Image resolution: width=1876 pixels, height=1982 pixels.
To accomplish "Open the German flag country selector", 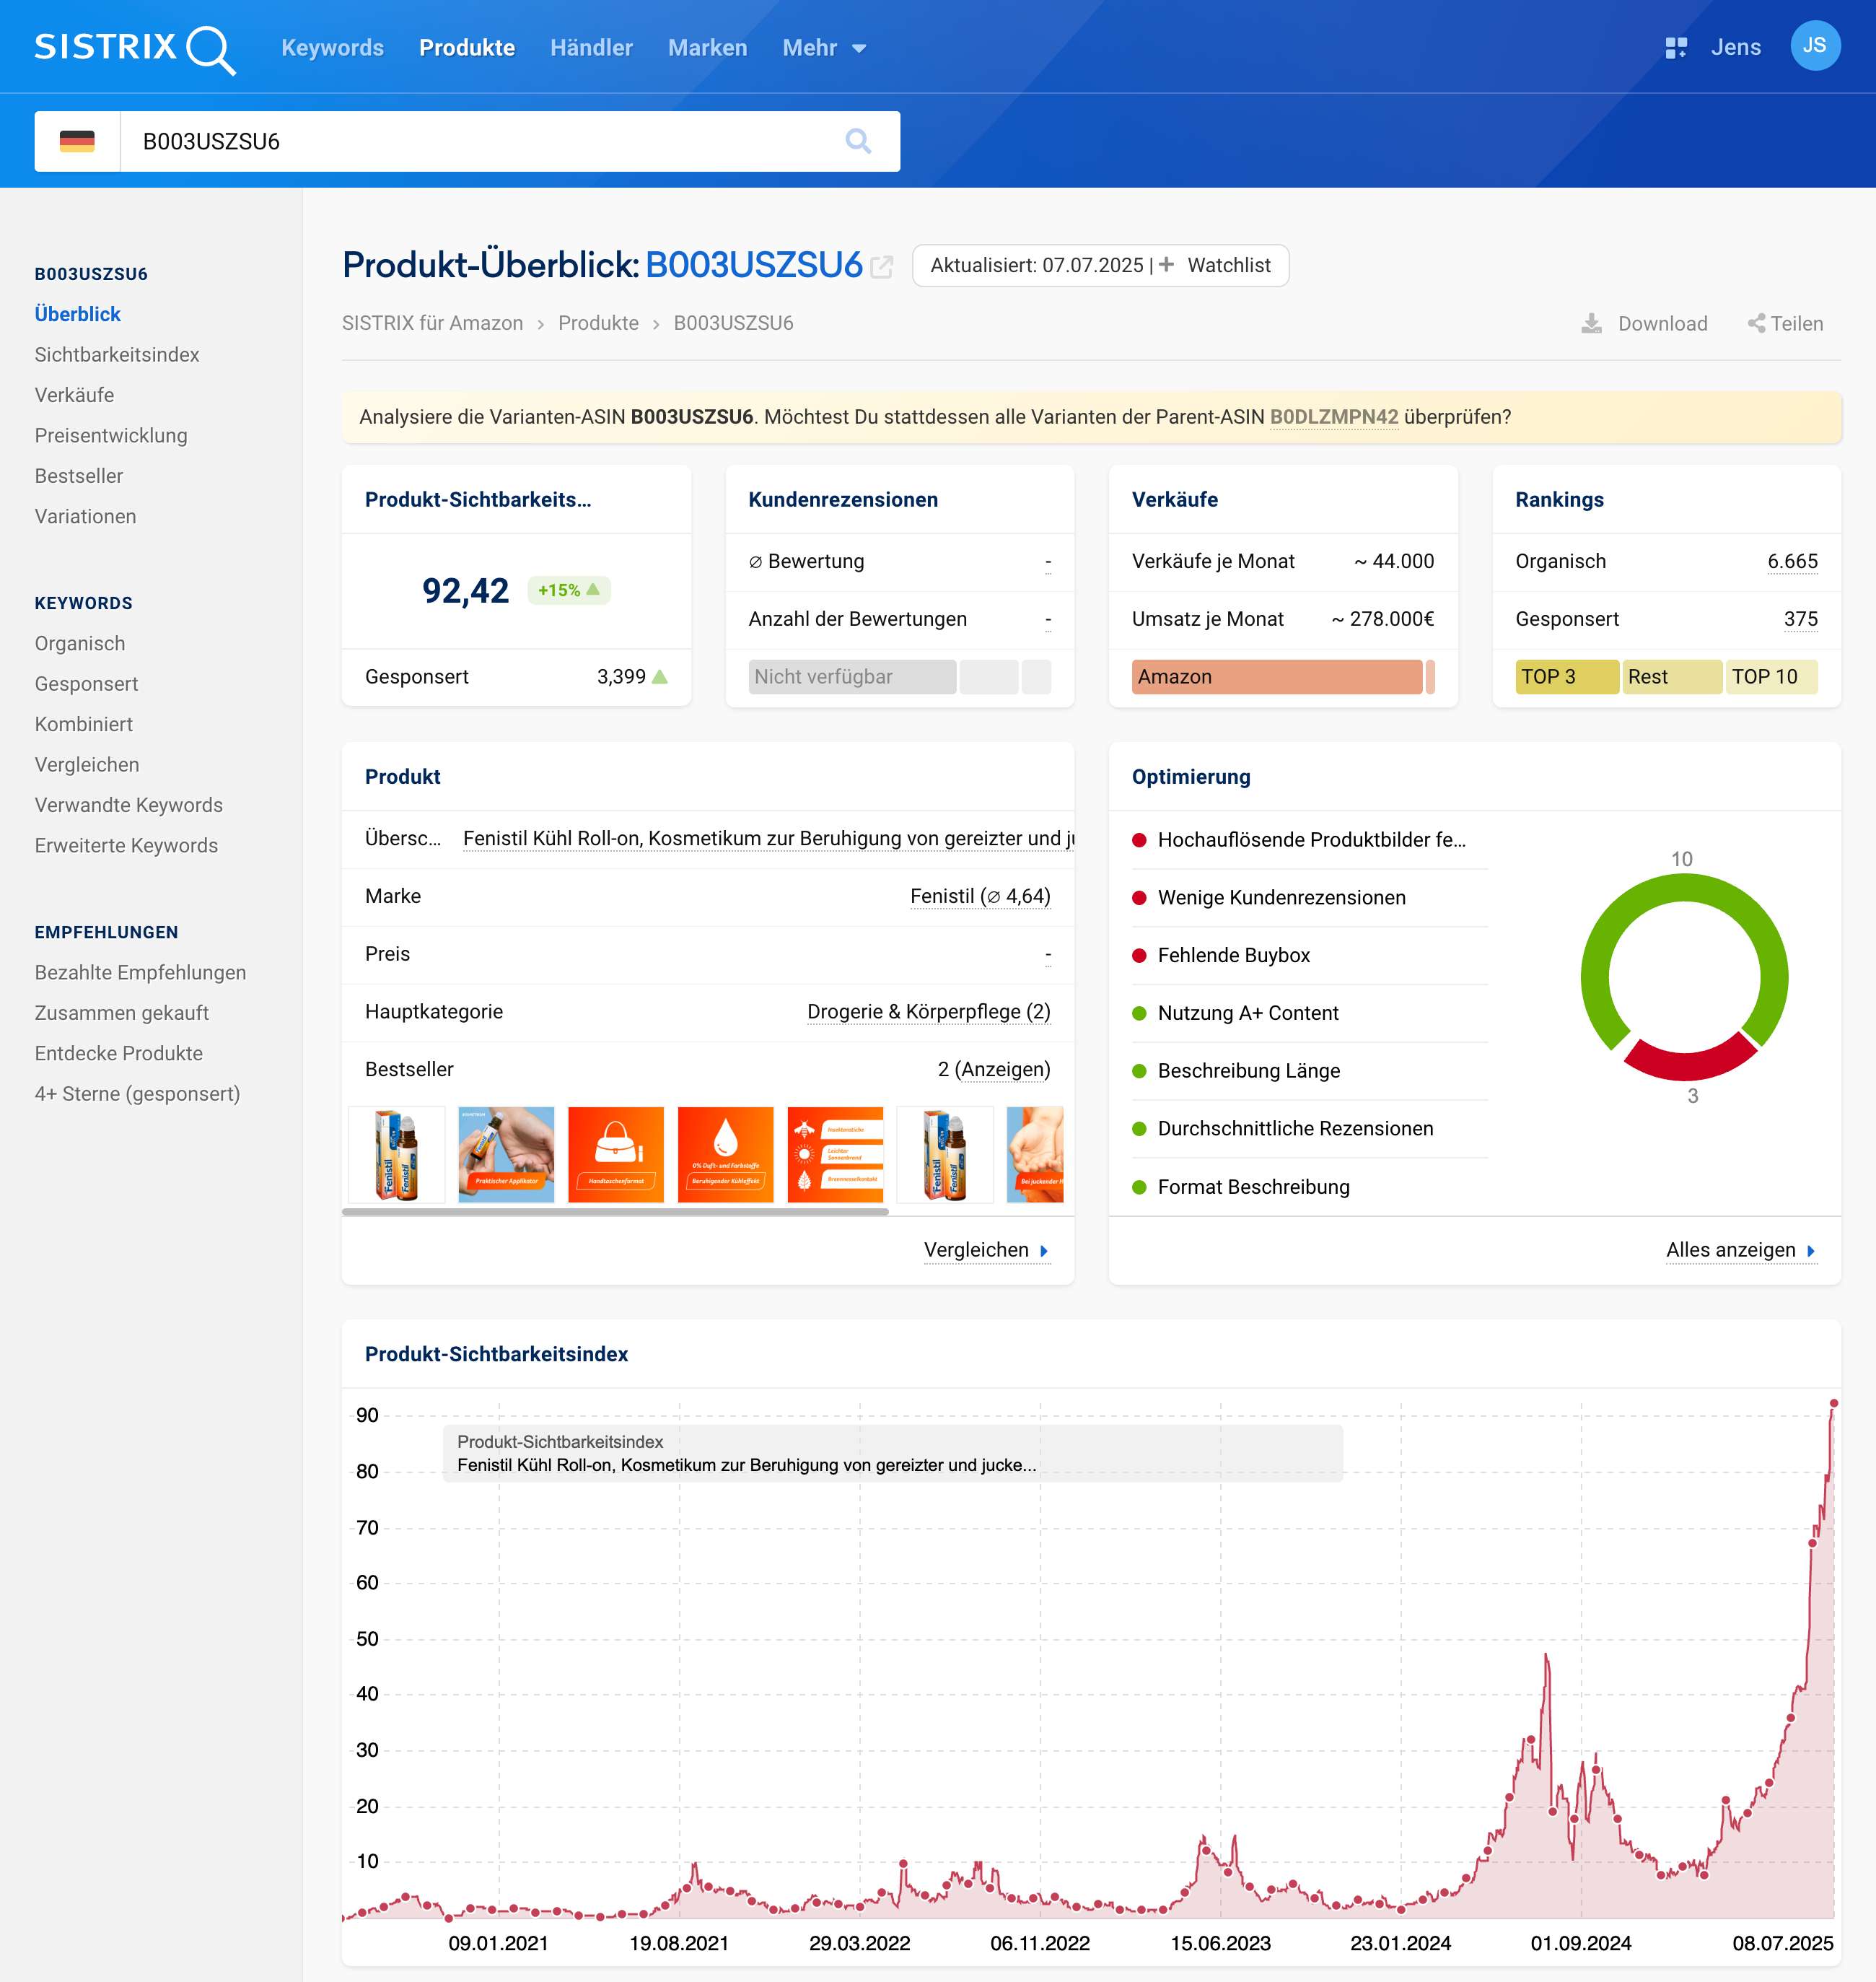I will pos(77,141).
